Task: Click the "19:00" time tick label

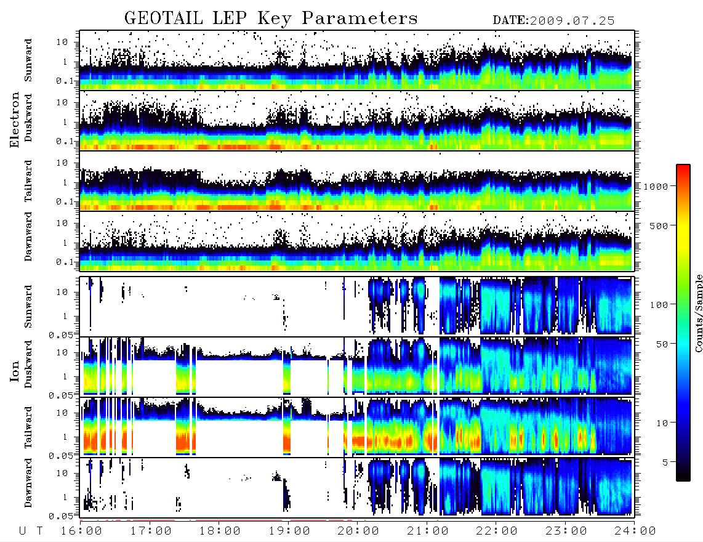Action: (289, 531)
